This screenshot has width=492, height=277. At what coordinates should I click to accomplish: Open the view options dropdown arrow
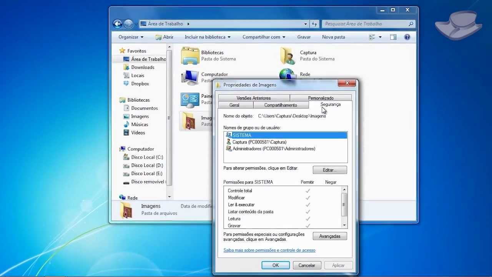[x=380, y=37]
